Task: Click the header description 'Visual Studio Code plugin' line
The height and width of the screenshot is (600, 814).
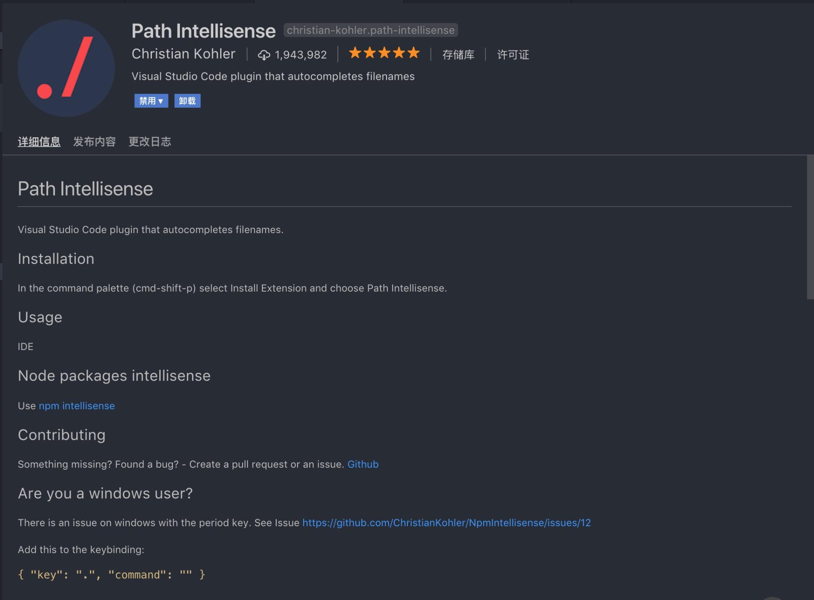Action: pyautogui.click(x=273, y=77)
